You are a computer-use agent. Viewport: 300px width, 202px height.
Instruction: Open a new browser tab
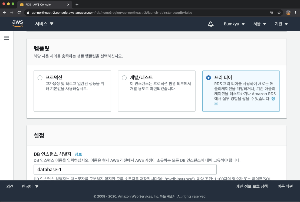(x=77, y=5)
